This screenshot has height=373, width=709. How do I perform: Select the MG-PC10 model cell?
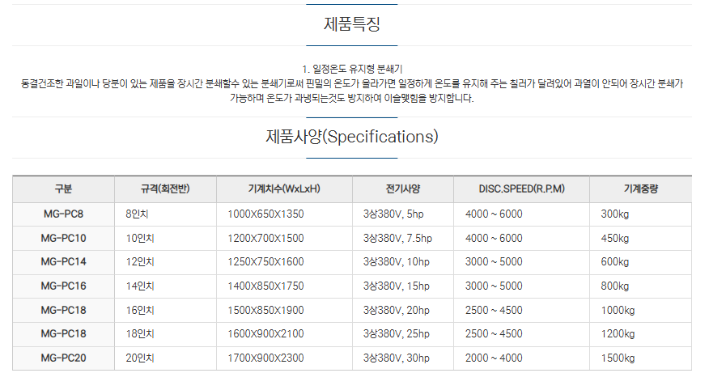pyautogui.click(x=63, y=238)
